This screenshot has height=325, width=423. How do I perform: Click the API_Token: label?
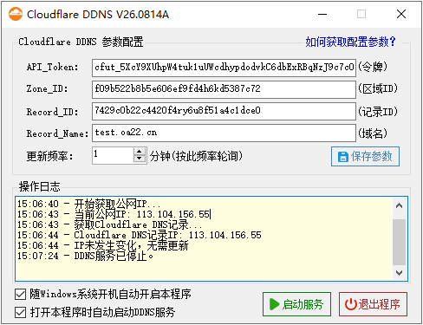(52, 68)
